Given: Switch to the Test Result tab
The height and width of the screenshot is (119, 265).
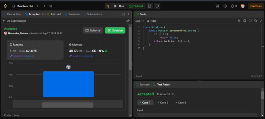Looking at the screenshot, I should (162, 84).
